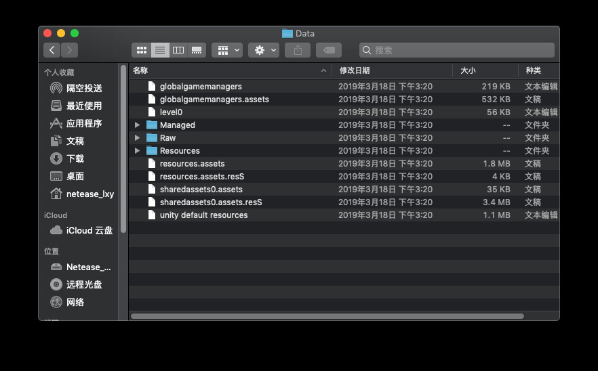Switch to icon view in toolbar
598x371 pixels.
[x=142, y=50]
